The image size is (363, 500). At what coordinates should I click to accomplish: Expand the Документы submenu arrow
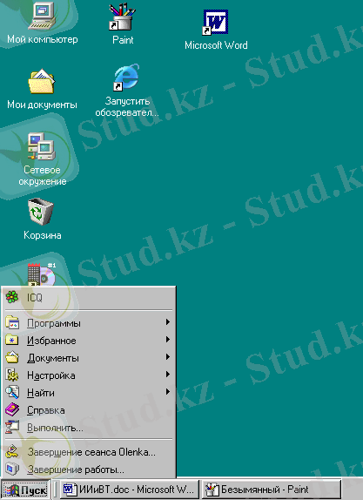168,357
